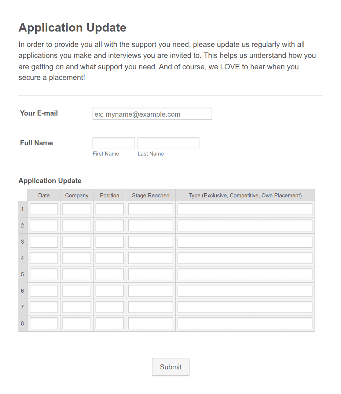
Task: Click the Company field in row 1
Action: click(76, 209)
